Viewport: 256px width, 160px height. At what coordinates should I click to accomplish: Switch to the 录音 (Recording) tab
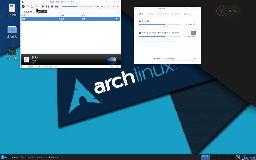pyautogui.click(x=150, y=14)
